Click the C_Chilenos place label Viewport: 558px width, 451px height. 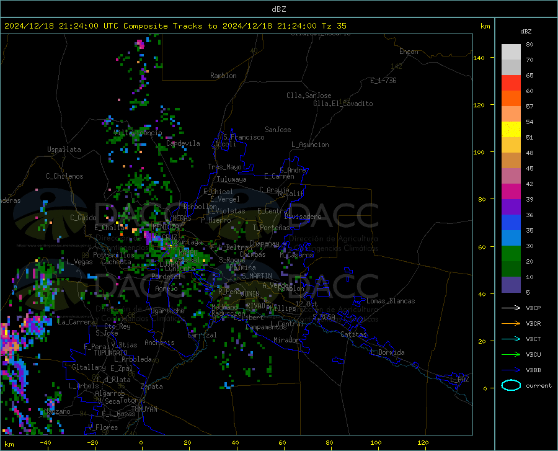tap(64, 176)
